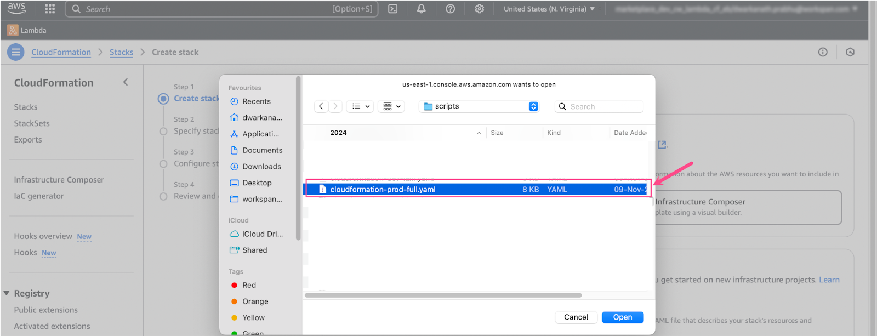The width and height of the screenshot is (877, 336).
Task: Select the Step 1 Create stack radio
Action: (x=163, y=99)
